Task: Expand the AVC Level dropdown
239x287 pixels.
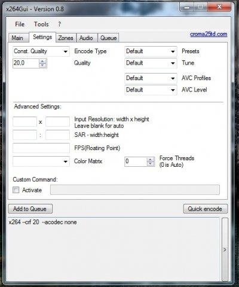Action: click(x=151, y=90)
